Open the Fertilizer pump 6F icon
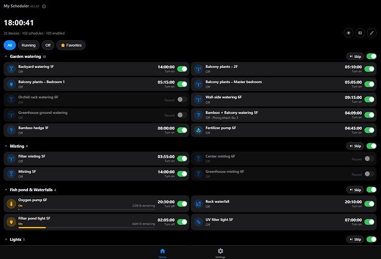 click(199, 130)
